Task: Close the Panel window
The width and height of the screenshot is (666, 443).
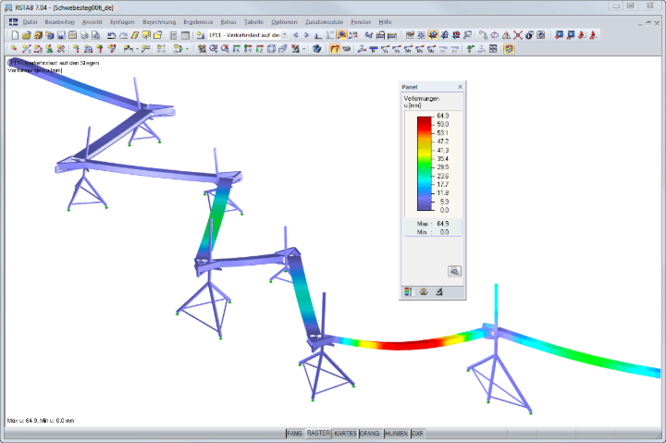Action: tap(460, 87)
